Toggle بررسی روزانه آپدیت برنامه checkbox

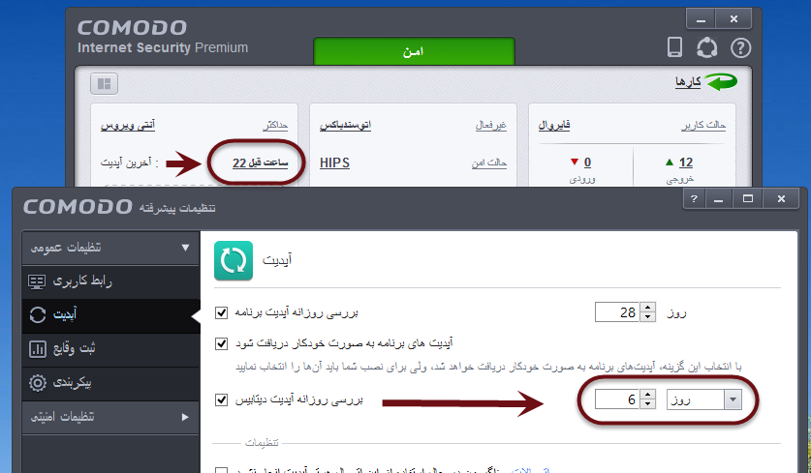point(221,313)
